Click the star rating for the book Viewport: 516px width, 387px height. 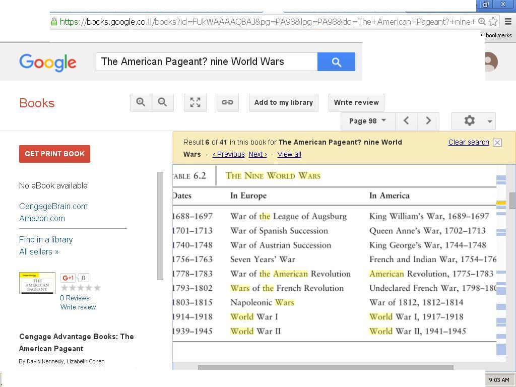pos(81,288)
